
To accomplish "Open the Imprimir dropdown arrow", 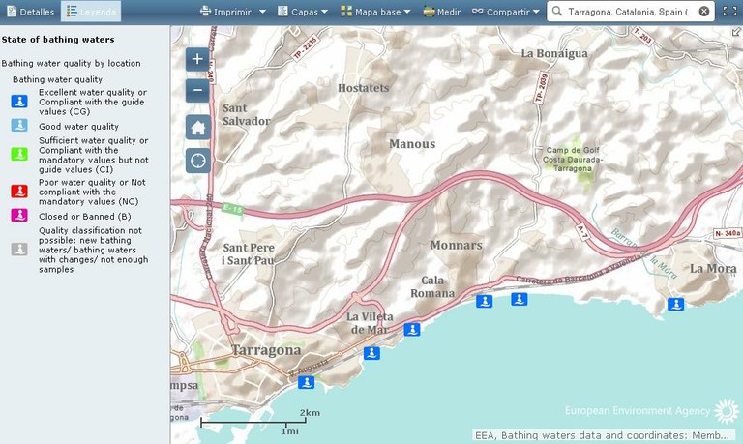I will pos(262,12).
